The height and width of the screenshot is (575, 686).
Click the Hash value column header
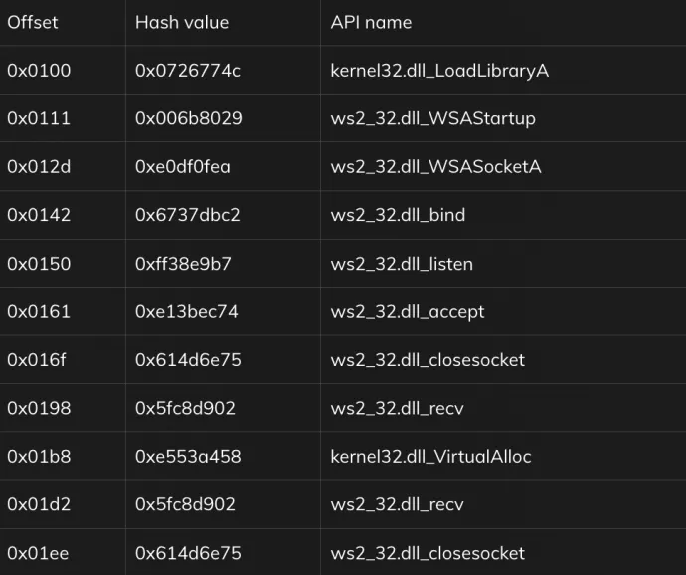coord(182,22)
